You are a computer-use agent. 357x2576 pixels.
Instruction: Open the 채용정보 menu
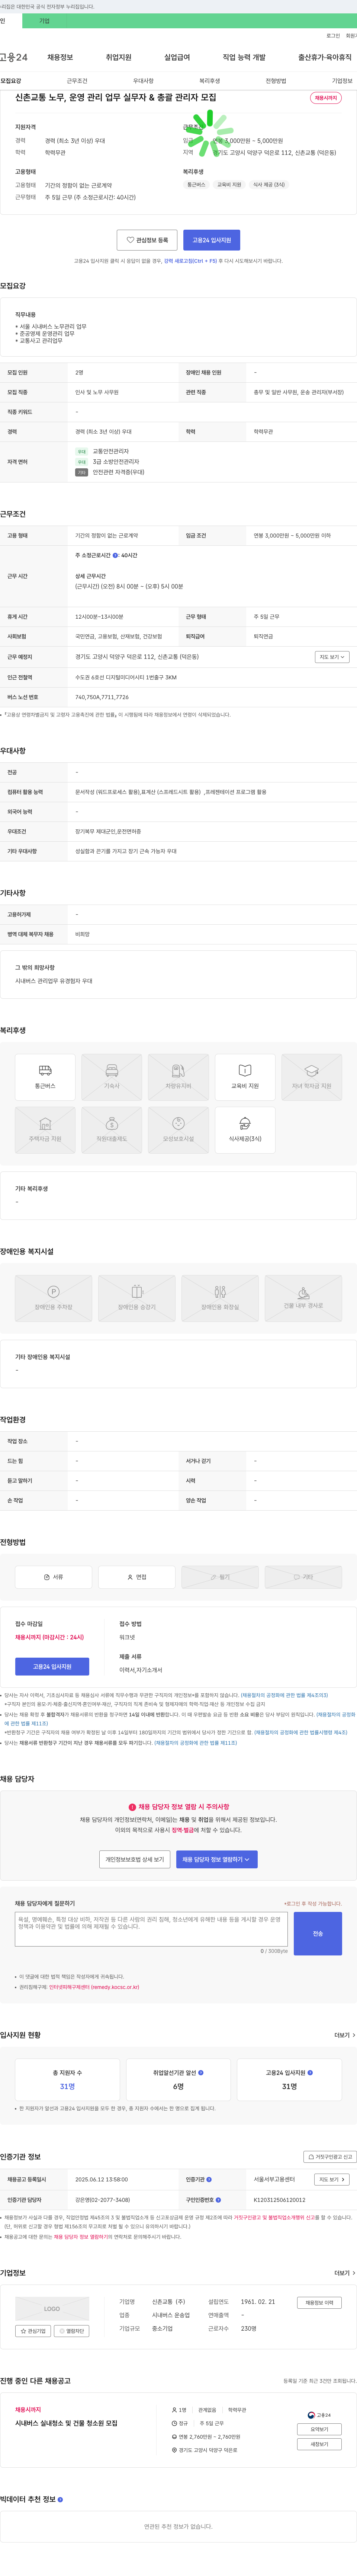pos(60,57)
